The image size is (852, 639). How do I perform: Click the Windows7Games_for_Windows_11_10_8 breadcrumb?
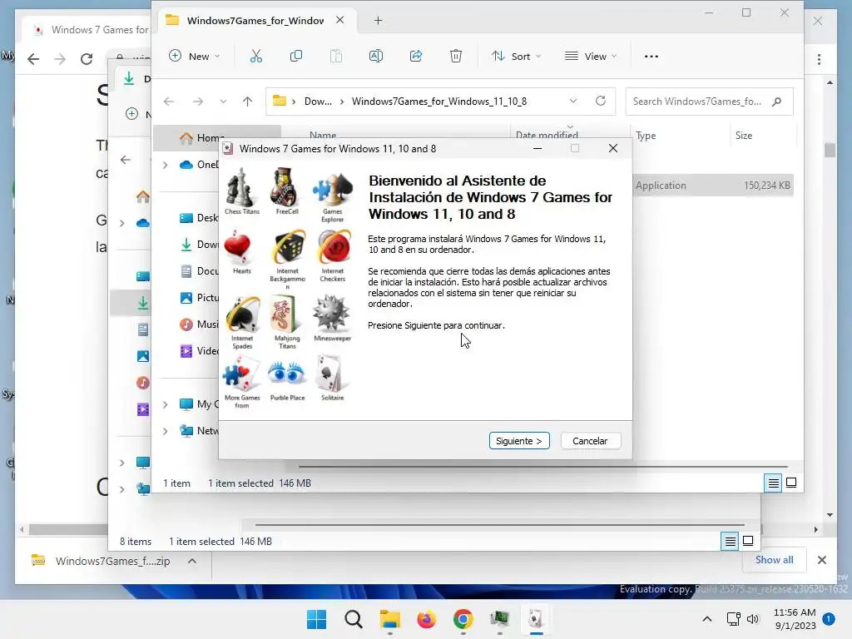[439, 102]
